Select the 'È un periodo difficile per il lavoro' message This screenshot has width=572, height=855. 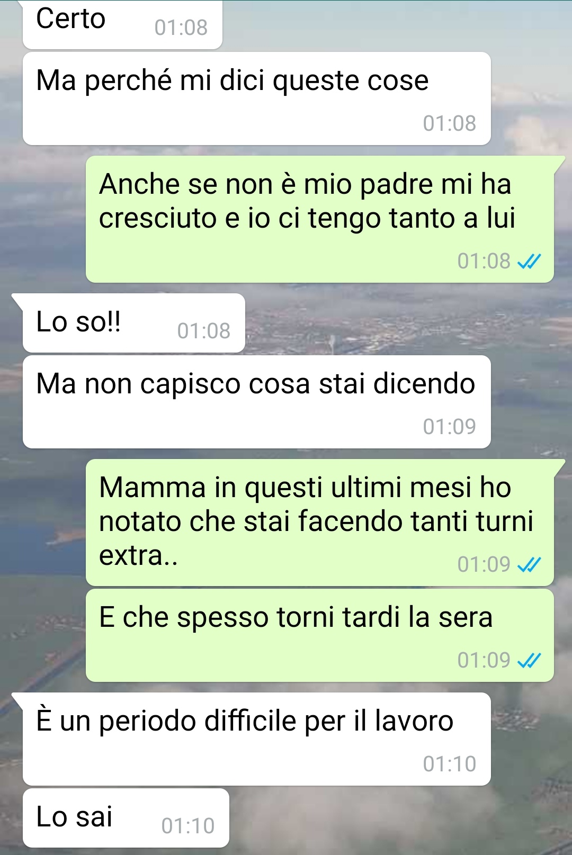pos(257,739)
